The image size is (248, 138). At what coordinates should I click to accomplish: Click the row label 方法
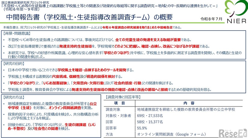pyautogui.click(x=109, y=134)
